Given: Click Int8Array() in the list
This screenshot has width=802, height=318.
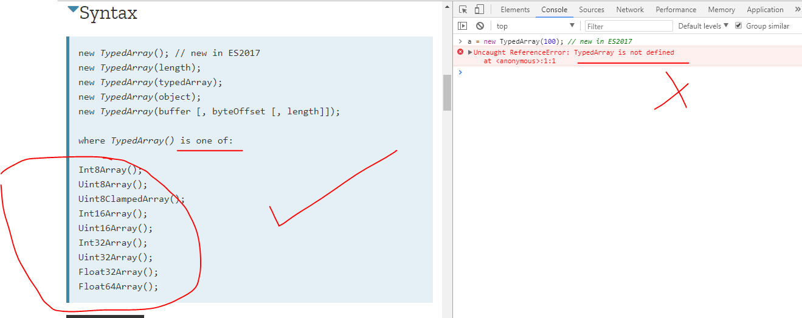Looking at the screenshot, I should click(110, 170).
